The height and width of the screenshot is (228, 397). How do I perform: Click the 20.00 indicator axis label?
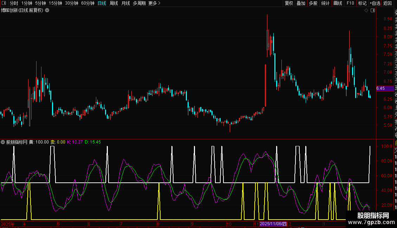pyautogui.click(x=386, y=205)
